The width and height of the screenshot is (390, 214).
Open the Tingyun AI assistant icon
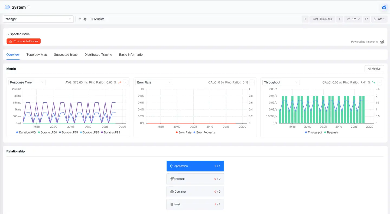click(x=384, y=7)
